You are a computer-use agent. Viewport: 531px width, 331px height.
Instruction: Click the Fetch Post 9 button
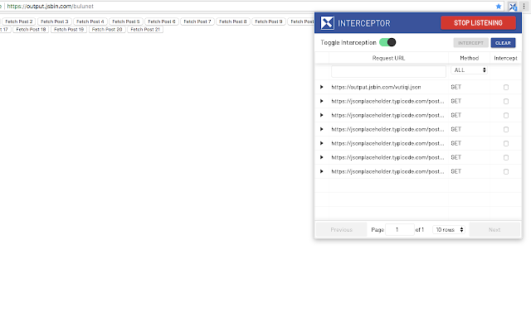(x=269, y=22)
